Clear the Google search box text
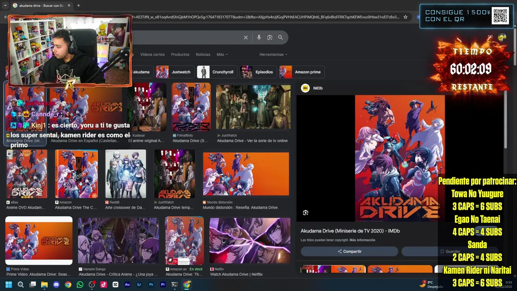517x291 pixels. pos(246,37)
